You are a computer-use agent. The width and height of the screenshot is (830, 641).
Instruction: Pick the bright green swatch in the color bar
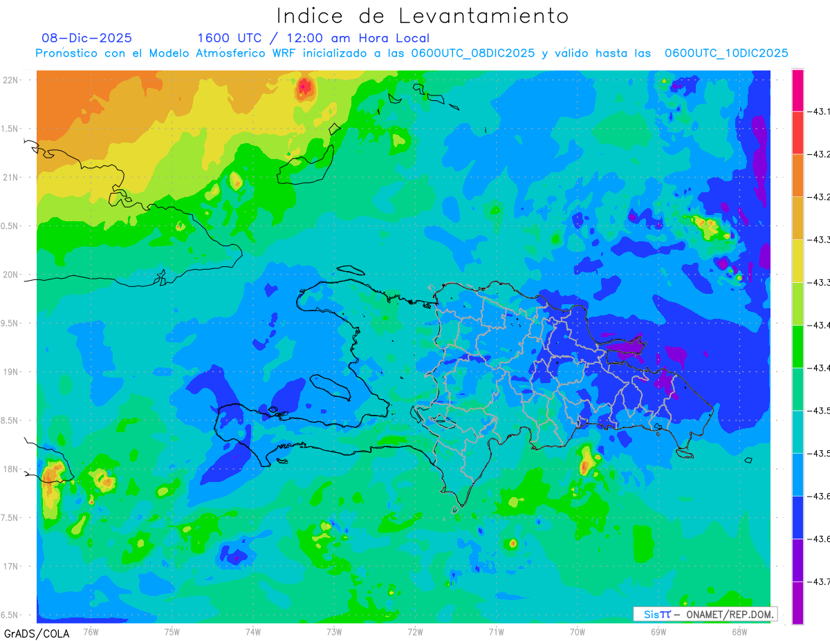tap(797, 346)
